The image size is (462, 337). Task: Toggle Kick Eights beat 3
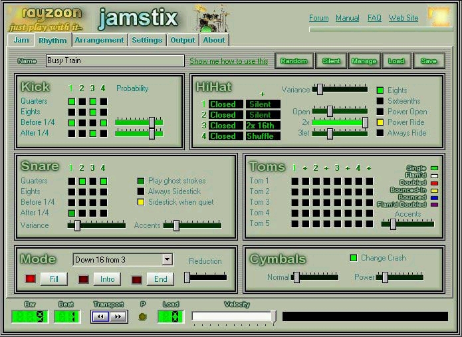[93, 112]
